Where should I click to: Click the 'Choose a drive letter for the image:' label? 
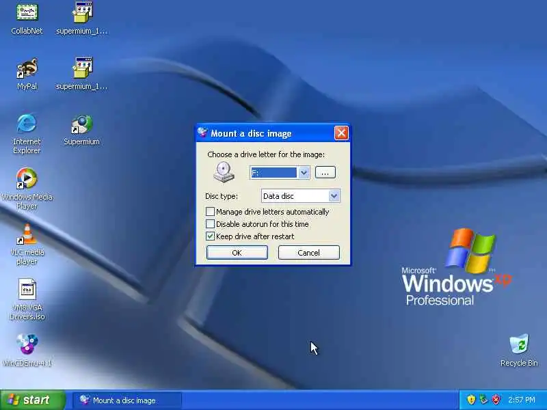tap(266, 154)
